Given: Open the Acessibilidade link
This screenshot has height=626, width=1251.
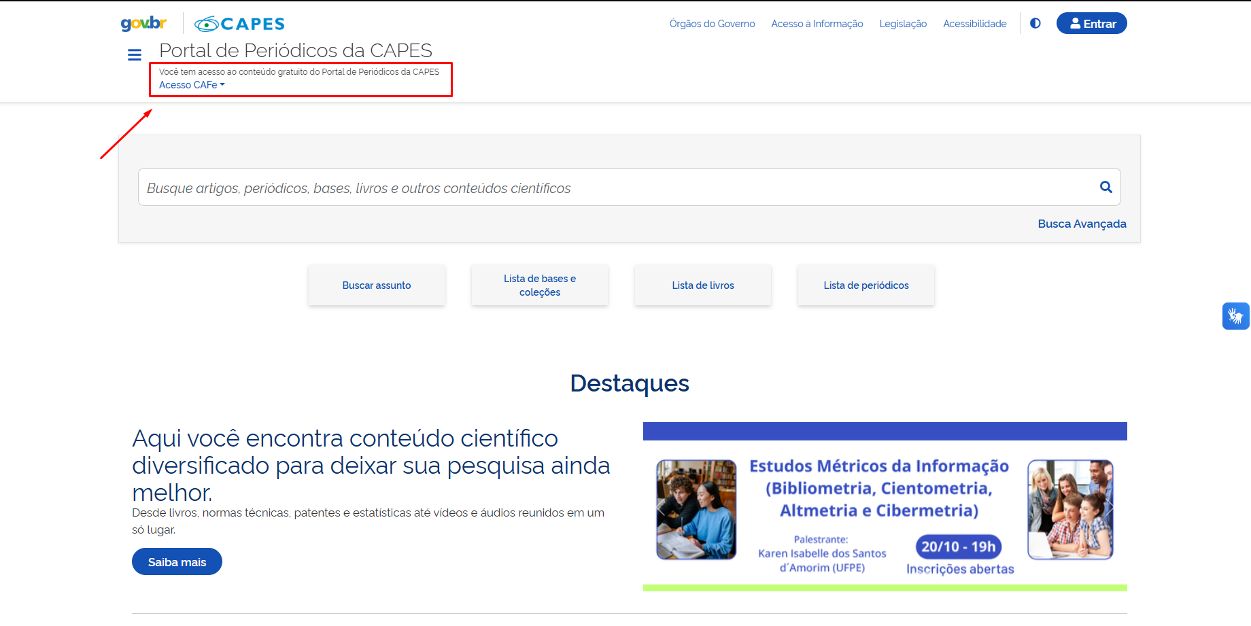Looking at the screenshot, I should click(x=975, y=24).
